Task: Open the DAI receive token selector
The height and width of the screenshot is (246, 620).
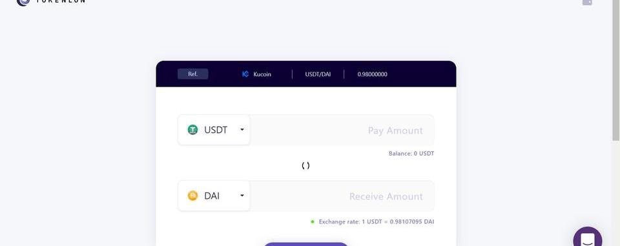Action: pyautogui.click(x=214, y=196)
